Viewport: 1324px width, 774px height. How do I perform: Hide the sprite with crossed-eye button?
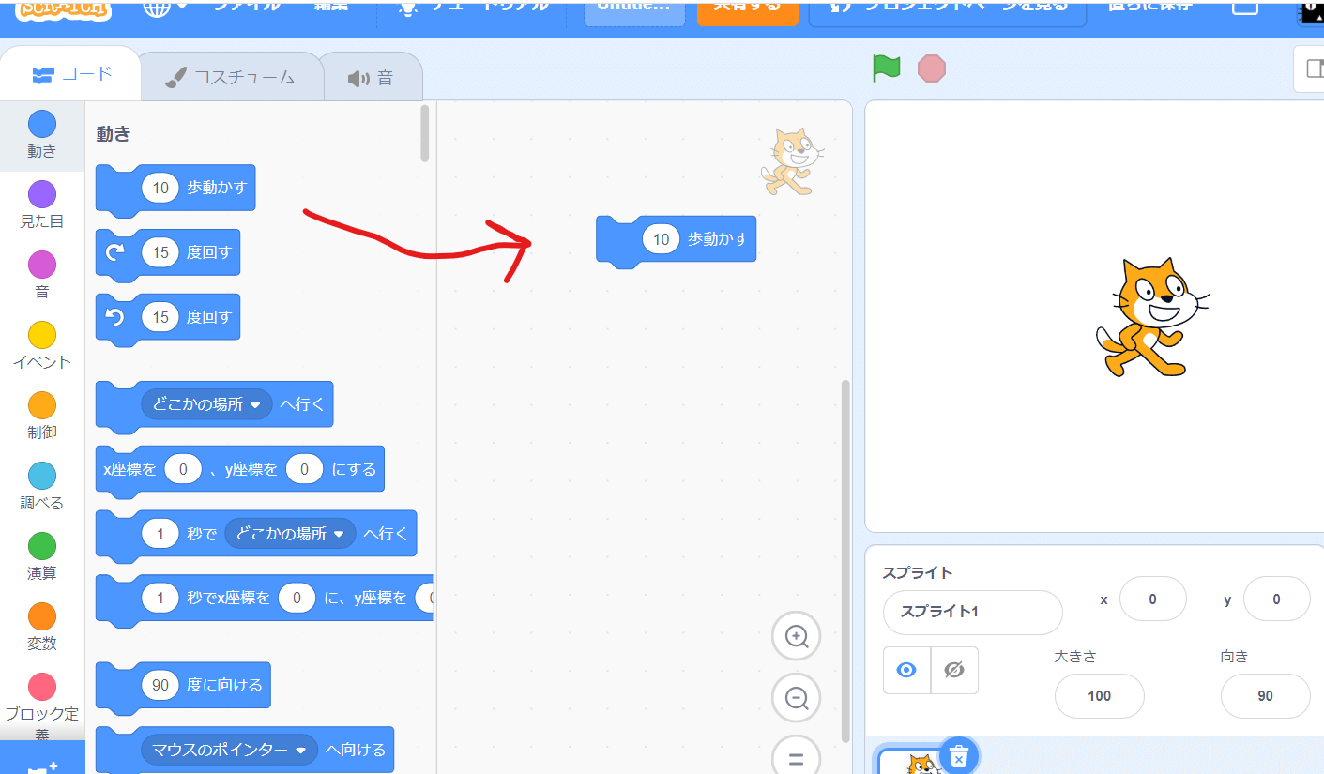click(954, 670)
